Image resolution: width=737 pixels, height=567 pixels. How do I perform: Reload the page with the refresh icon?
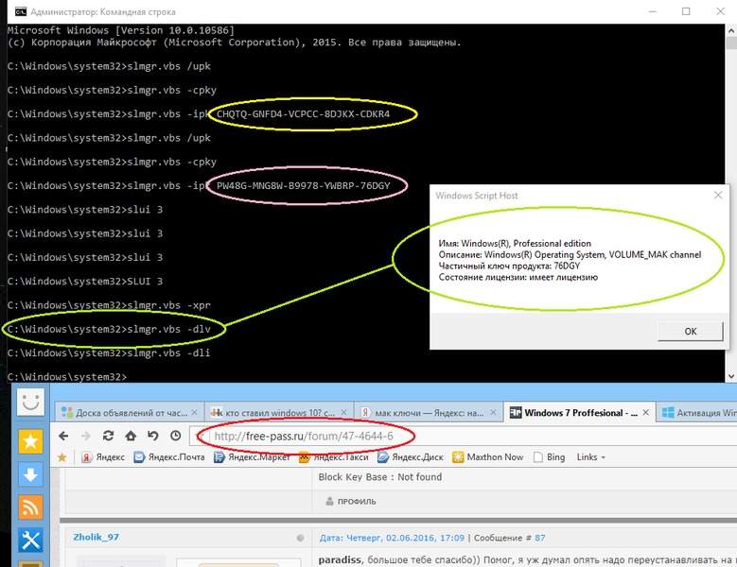(x=109, y=436)
